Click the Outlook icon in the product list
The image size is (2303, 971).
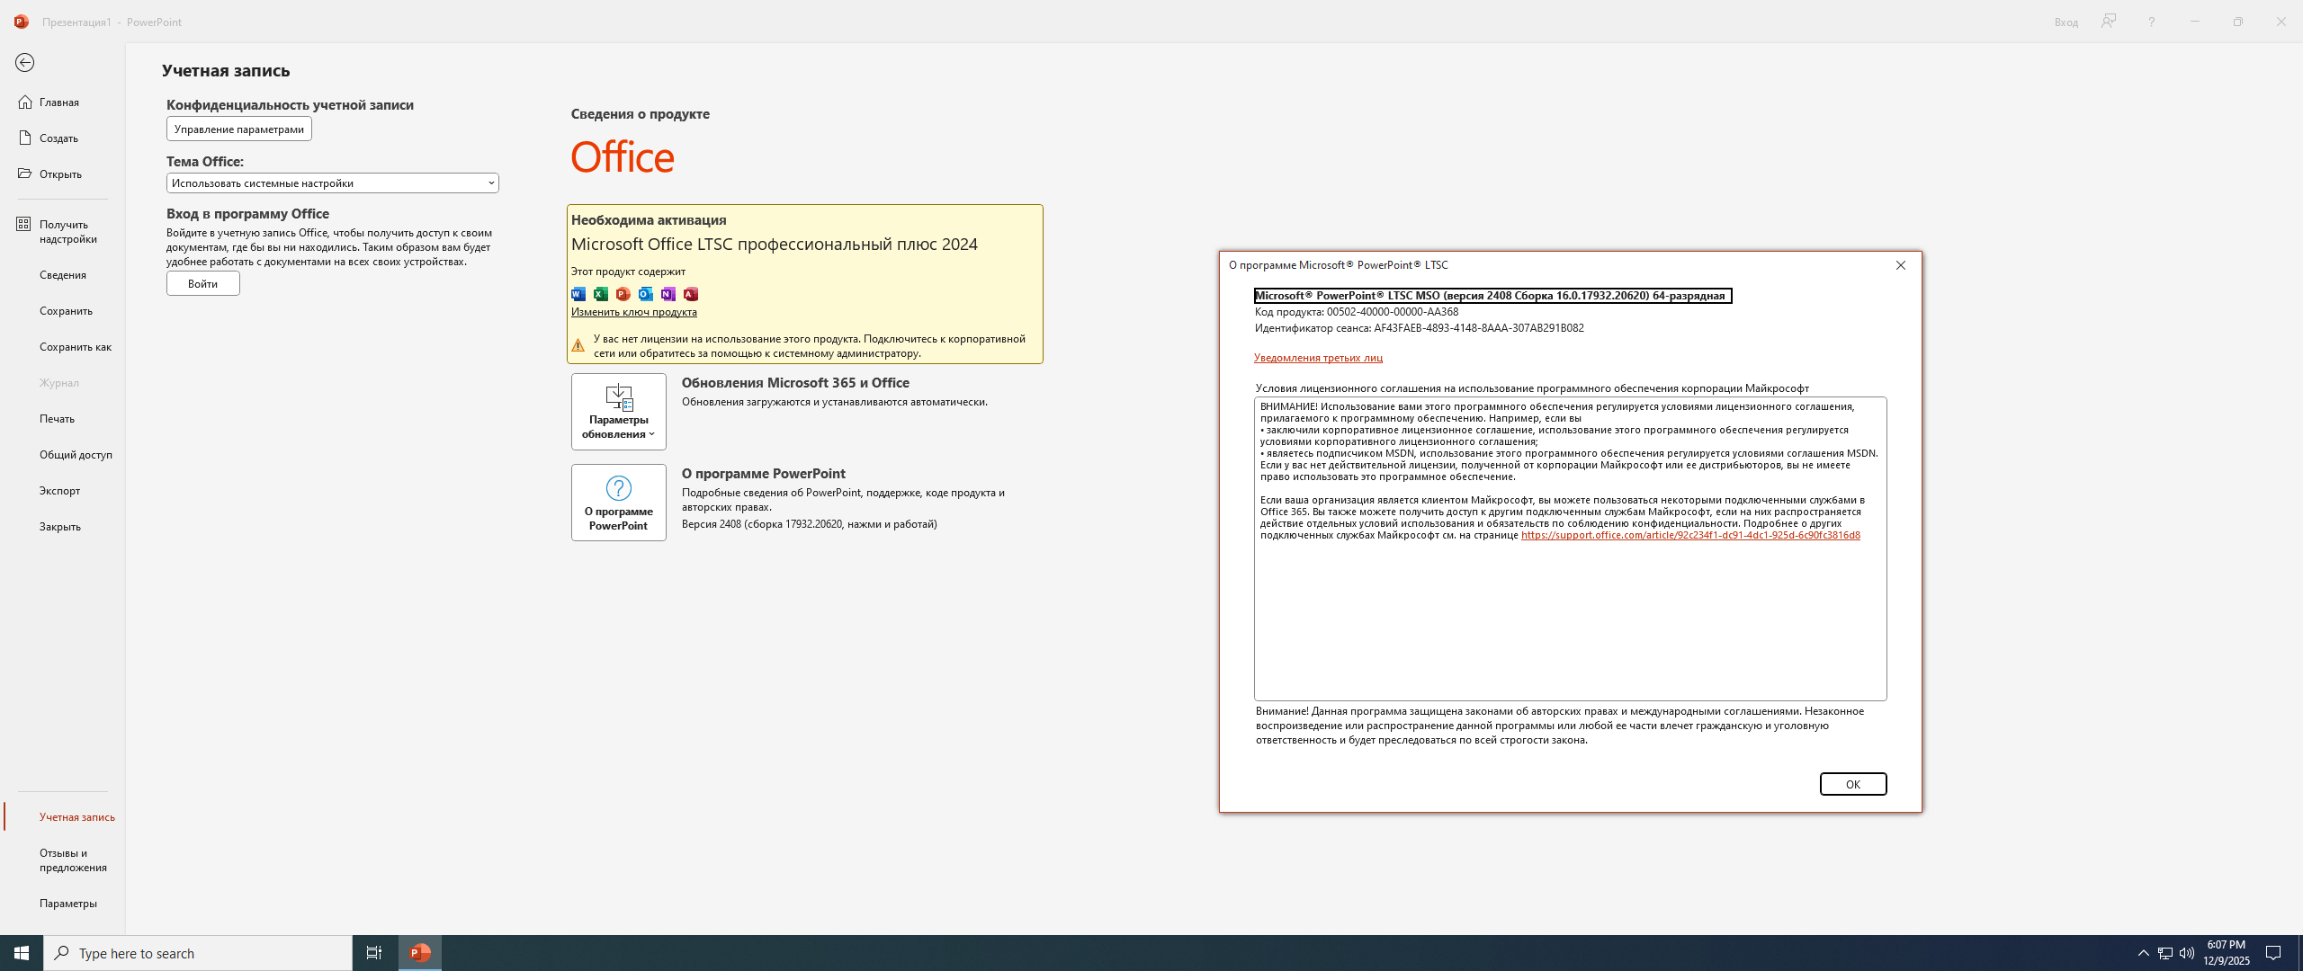tap(646, 294)
